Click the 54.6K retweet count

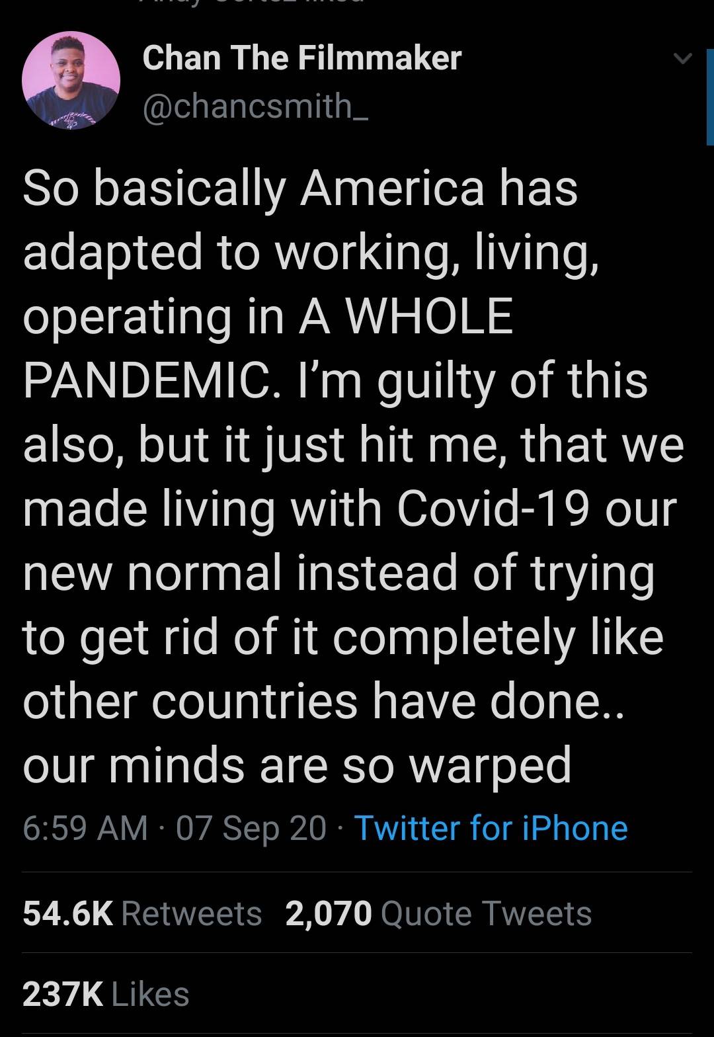point(67,913)
